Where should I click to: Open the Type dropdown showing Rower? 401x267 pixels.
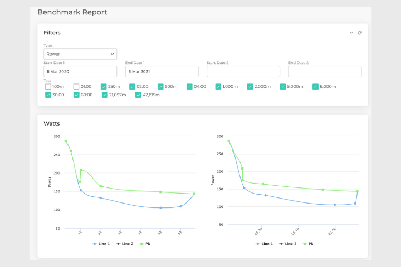coord(80,54)
